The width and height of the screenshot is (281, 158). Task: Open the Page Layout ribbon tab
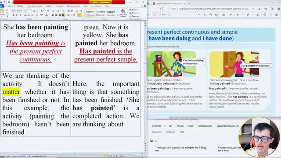point(34,6)
